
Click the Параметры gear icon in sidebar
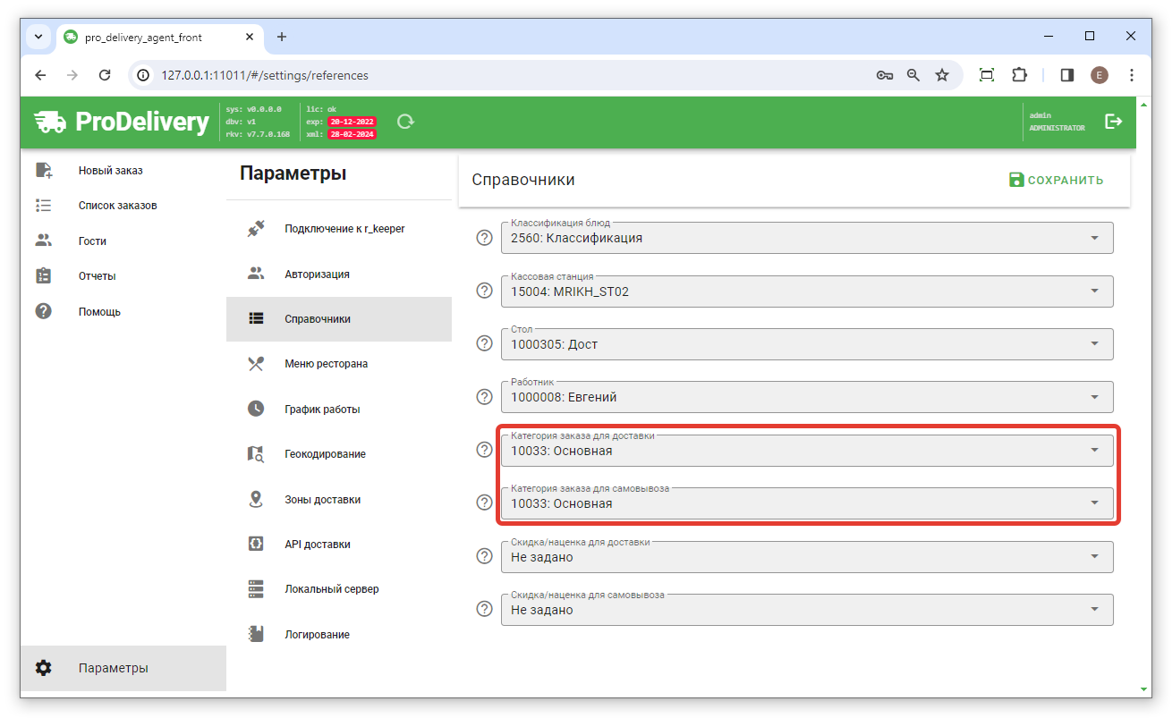click(44, 668)
